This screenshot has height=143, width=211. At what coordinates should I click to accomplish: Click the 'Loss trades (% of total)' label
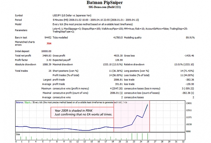[137, 75]
